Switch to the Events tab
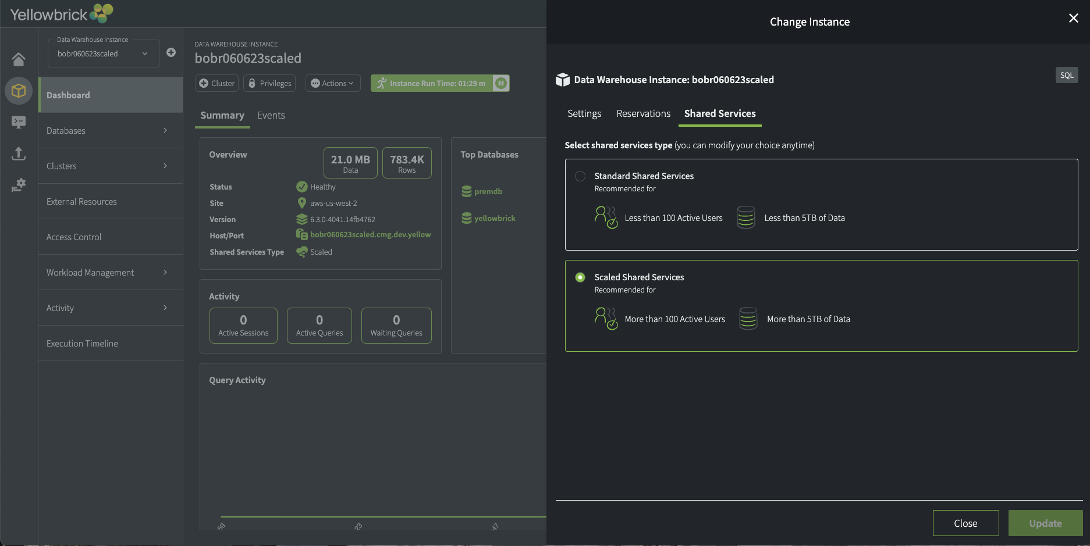Viewport: 1090px width, 546px height. point(271,115)
